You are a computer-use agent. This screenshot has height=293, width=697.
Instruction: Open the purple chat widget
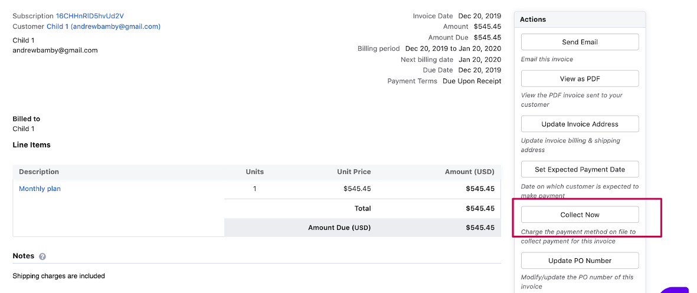click(675, 289)
